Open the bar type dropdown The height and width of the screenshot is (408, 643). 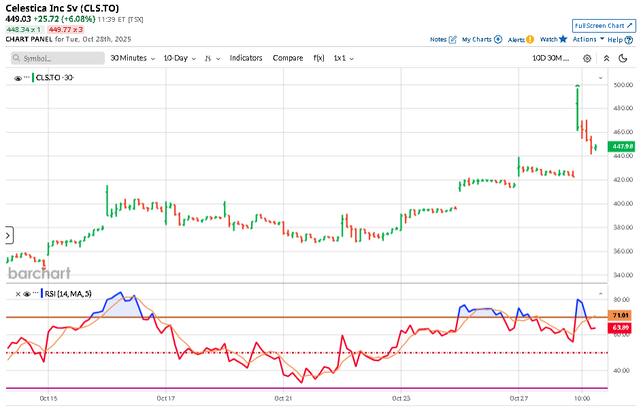(213, 58)
